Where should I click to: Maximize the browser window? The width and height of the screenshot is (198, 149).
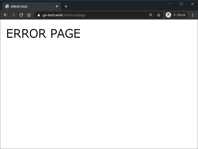tap(181, 4)
